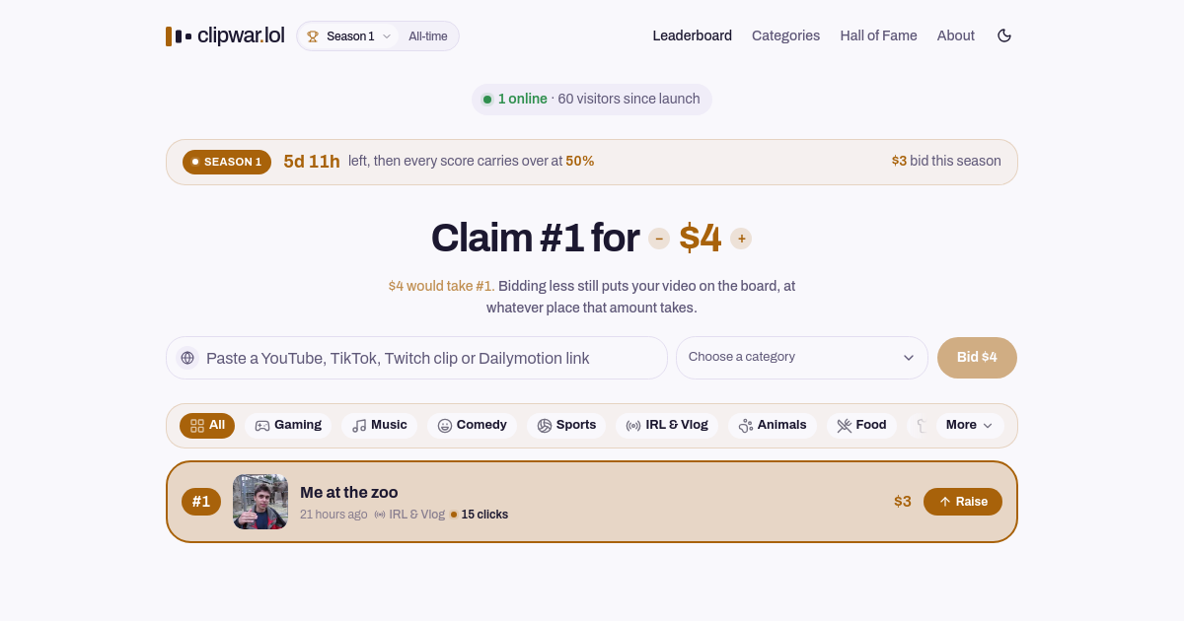Raise the bid on Me at the zoo
The height and width of the screenshot is (621, 1184).
963,502
